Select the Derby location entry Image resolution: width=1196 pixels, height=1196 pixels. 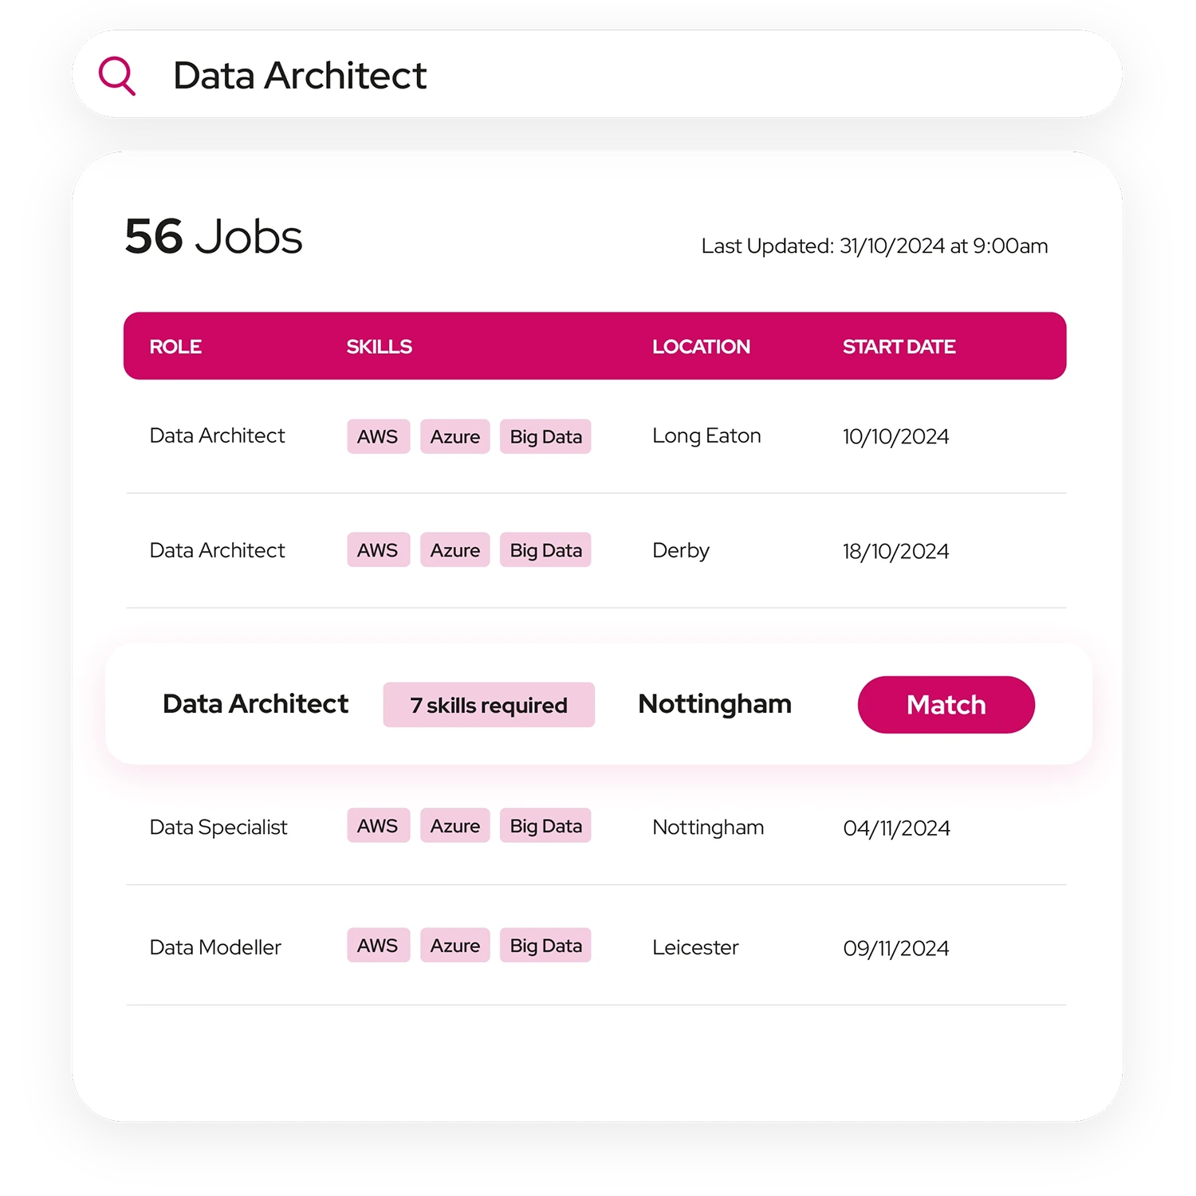(x=681, y=551)
